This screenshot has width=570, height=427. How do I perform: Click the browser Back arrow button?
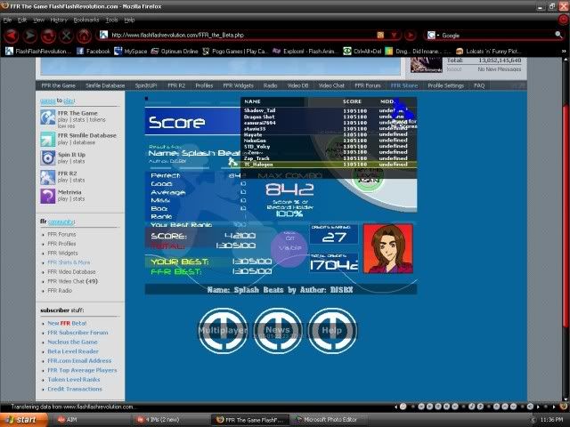(11, 36)
